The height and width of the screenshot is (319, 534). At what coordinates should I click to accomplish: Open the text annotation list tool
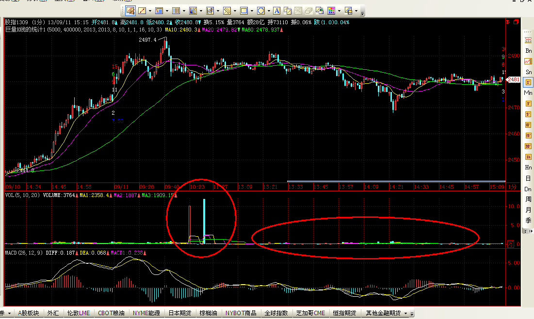[159, 11]
